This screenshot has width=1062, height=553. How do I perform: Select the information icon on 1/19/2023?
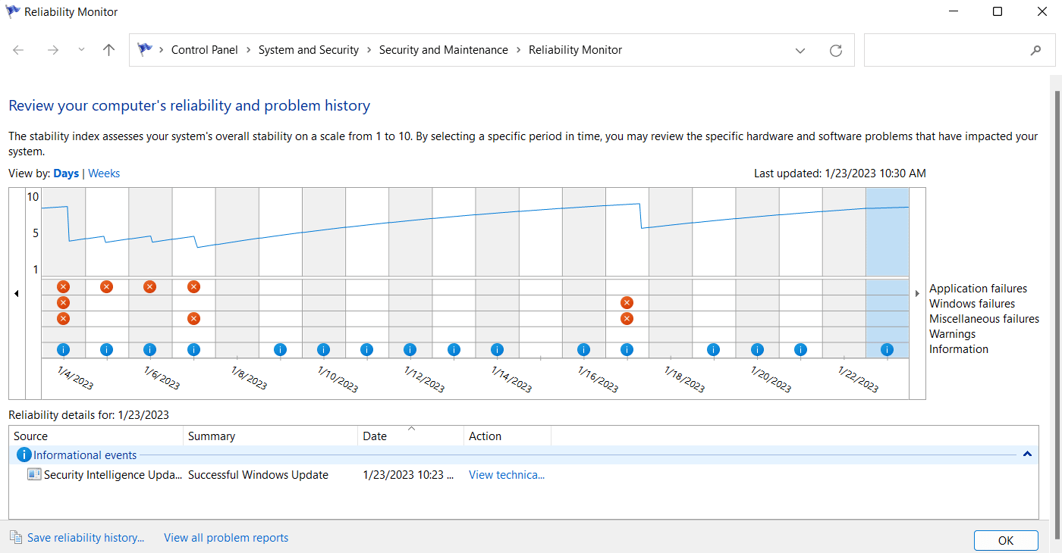coord(713,349)
